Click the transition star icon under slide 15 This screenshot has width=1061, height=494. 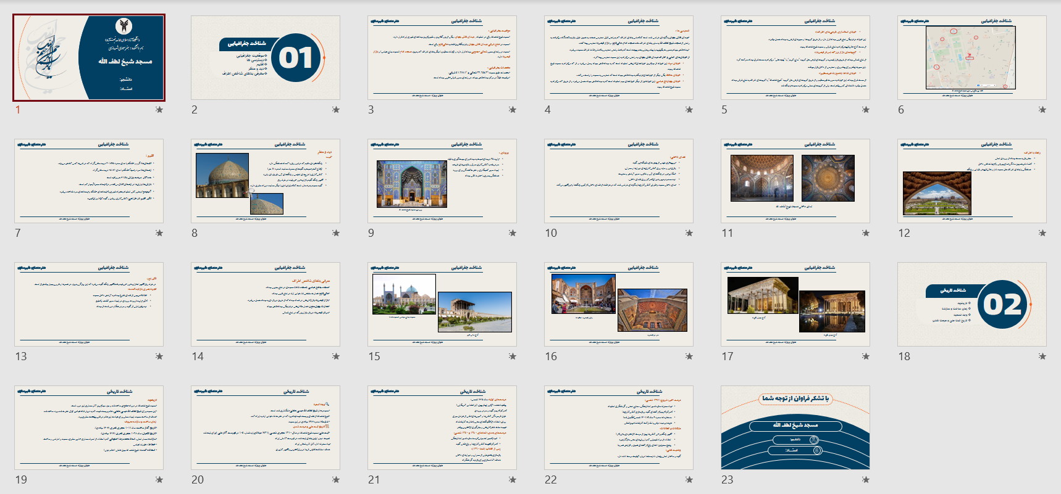point(513,356)
